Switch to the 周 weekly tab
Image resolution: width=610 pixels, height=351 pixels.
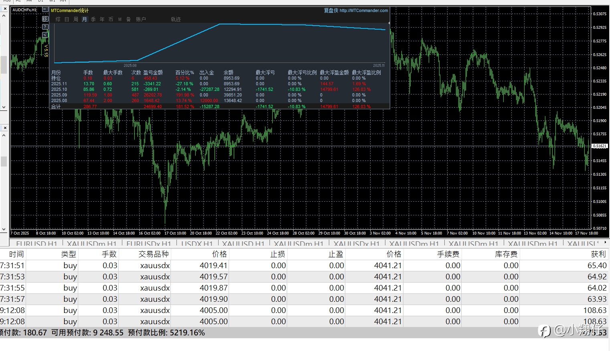tap(76, 19)
